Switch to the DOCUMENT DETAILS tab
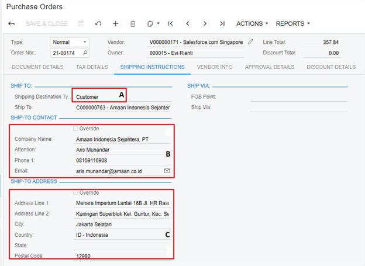The height and width of the screenshot is (266, 365). click(x=37, y=67)
